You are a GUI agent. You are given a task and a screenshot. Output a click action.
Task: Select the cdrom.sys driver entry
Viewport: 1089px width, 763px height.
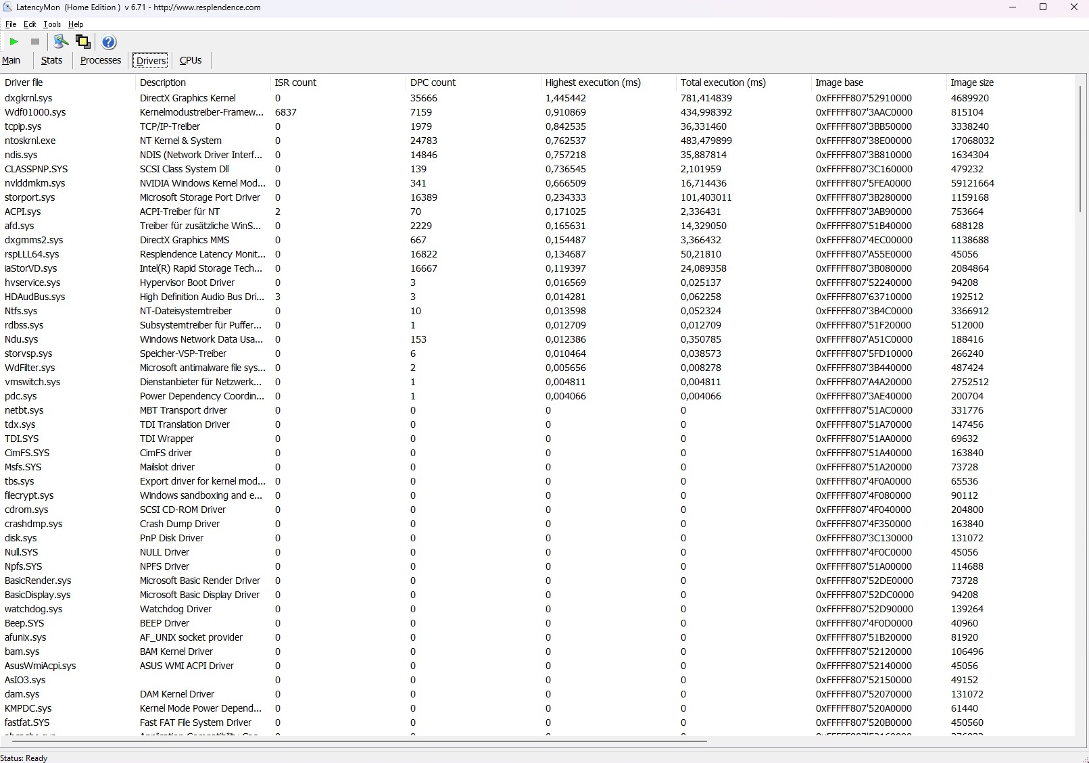(26, 510)
